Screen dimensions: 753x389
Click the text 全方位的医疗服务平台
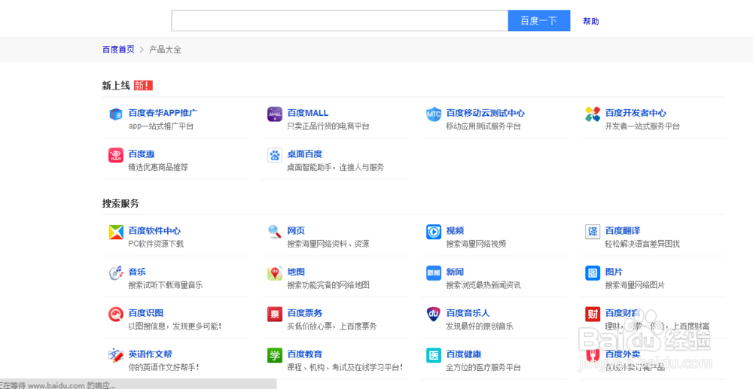pyautogui.click(x=483, y=368)
